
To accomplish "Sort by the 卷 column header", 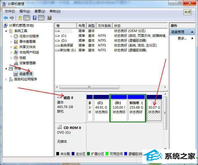I will (66, 26).
